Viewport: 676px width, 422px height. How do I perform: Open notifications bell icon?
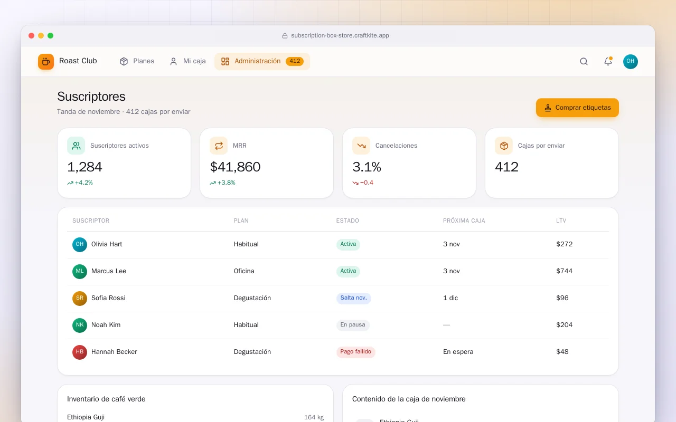(x=608, y=62)
